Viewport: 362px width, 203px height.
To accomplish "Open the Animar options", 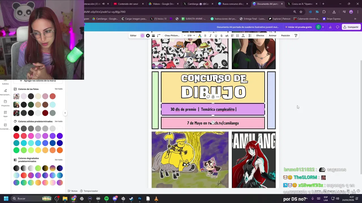I will [x=273, y=36].
